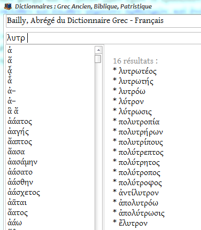
Task: Select ἀάσθην in the word list
Action: click(20, 183)
